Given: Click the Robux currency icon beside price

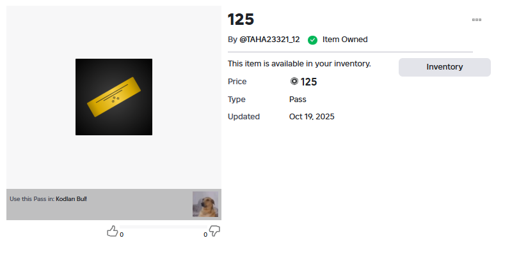Looking at the screenshot, I should pos(294,82).
